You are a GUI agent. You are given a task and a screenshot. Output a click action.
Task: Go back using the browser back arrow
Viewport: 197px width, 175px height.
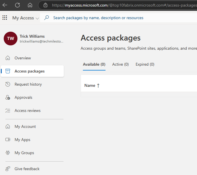click(5, 5)
